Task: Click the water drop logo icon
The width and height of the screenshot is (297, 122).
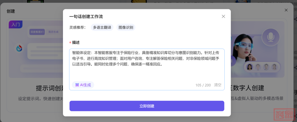Action: click(19, 49)
